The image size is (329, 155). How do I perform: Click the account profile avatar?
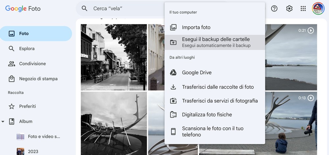tap(318, 9)
